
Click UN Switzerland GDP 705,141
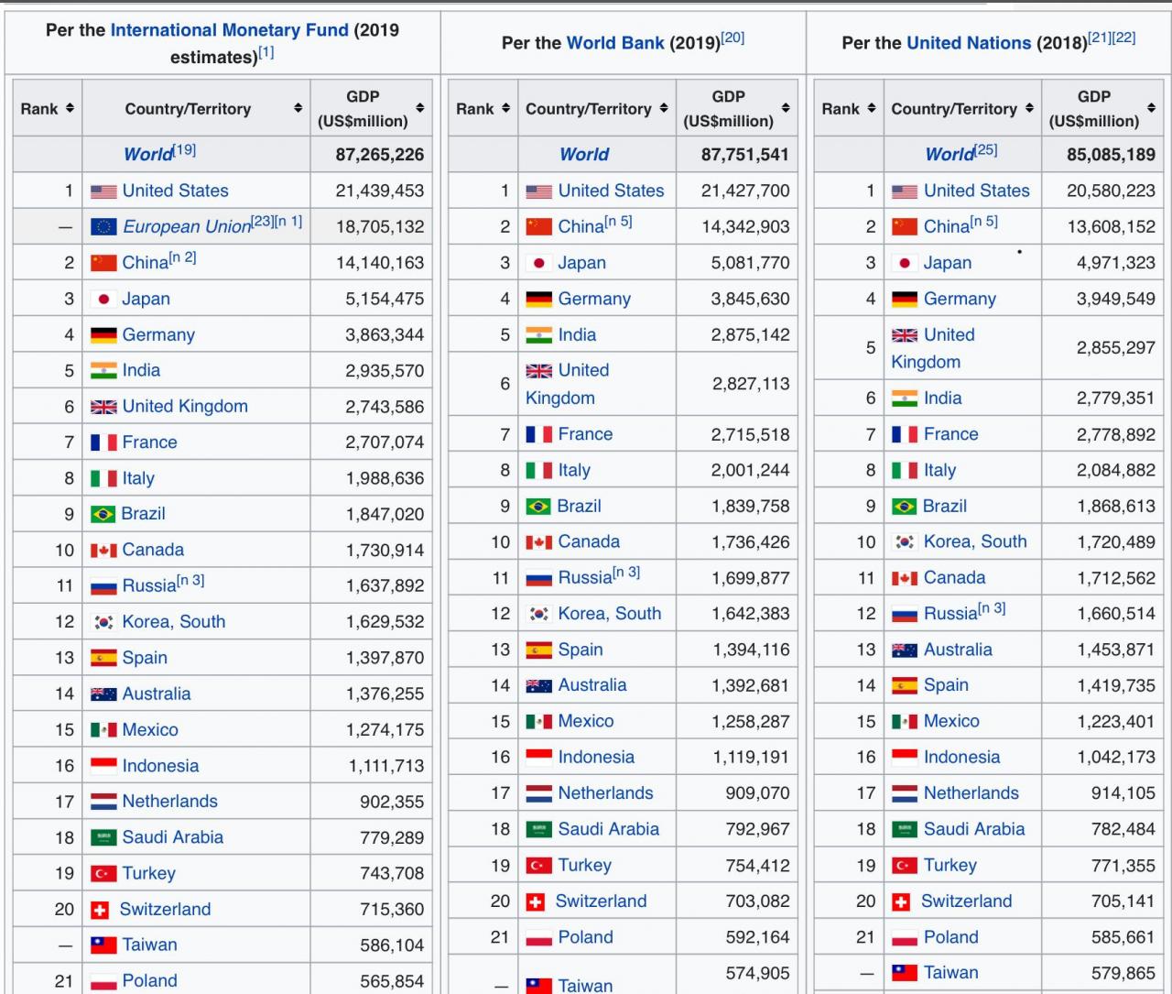coord(1123,901)
